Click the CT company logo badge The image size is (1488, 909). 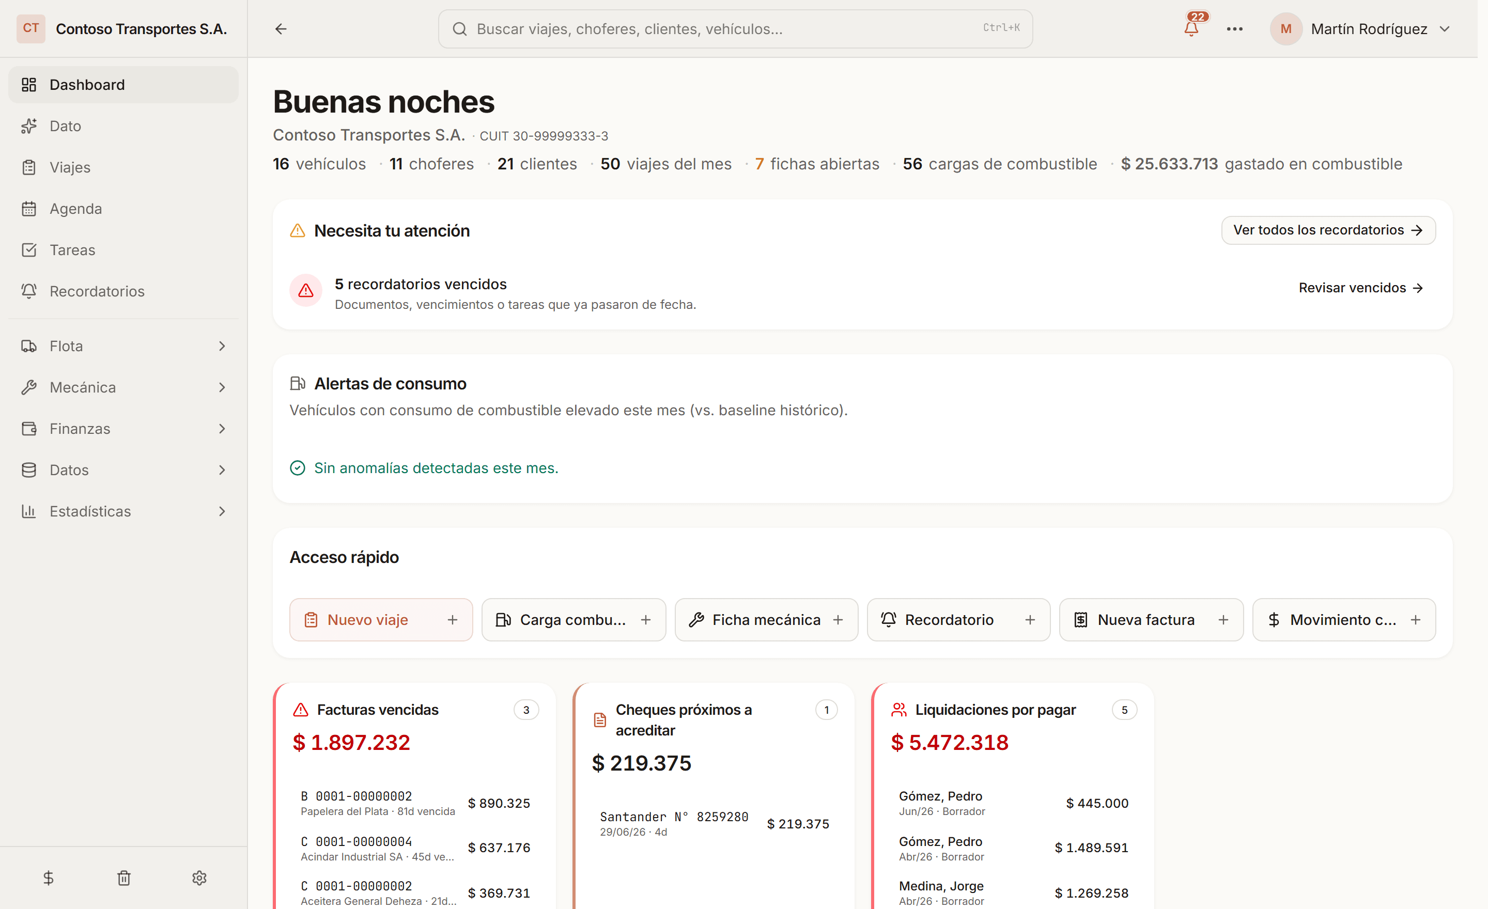tap(30, 28)
